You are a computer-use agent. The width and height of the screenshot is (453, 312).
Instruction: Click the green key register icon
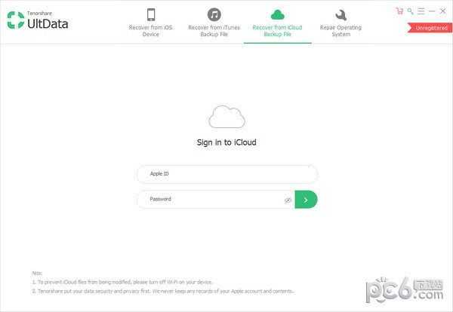click(x=410, y=11)
